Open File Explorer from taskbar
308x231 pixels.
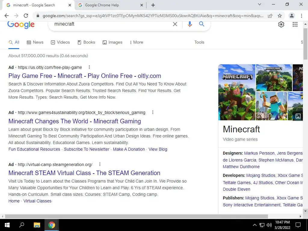point(37,225)
